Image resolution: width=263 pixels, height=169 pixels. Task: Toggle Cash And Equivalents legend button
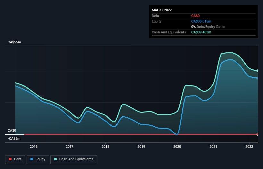click(x=74, y=159)
